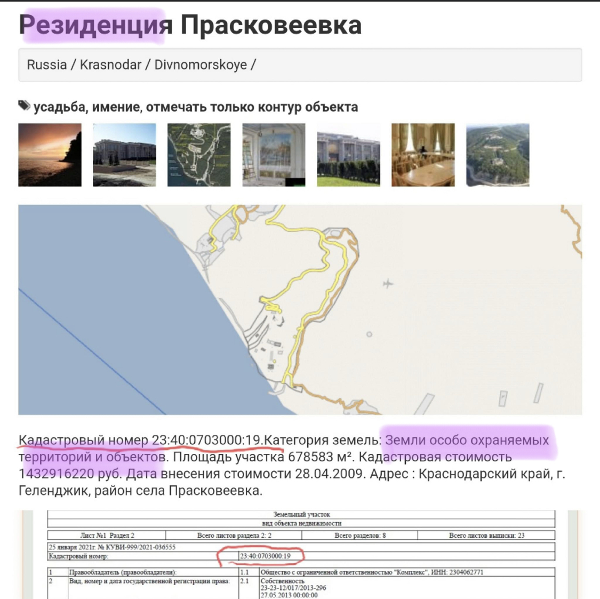View the conference table room thumbnail
This screenshot has height=599, width=600.
[x=423, y=155]
